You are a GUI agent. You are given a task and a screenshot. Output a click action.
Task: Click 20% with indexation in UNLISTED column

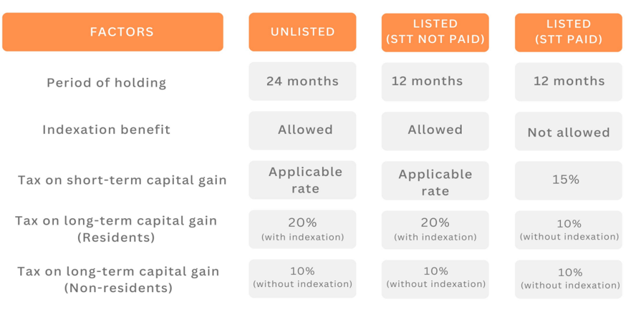point(302,229)
